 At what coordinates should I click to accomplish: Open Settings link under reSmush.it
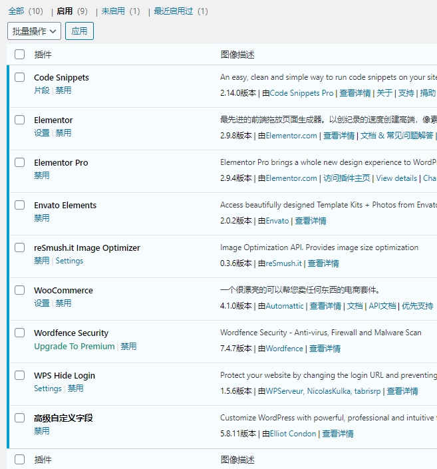point(69,261)
